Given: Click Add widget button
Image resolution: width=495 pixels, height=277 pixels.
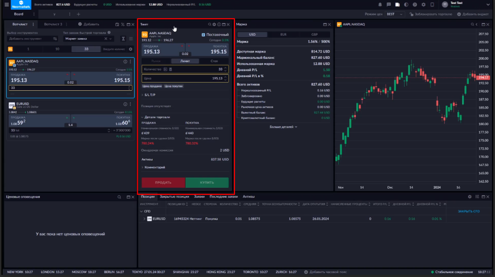Looking at the screenshot, I should point(473,14).
